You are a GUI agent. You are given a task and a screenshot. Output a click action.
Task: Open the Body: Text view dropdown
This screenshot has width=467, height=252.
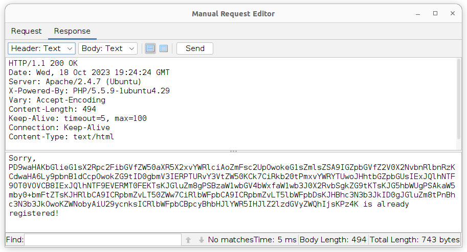(x=108, y=48)
